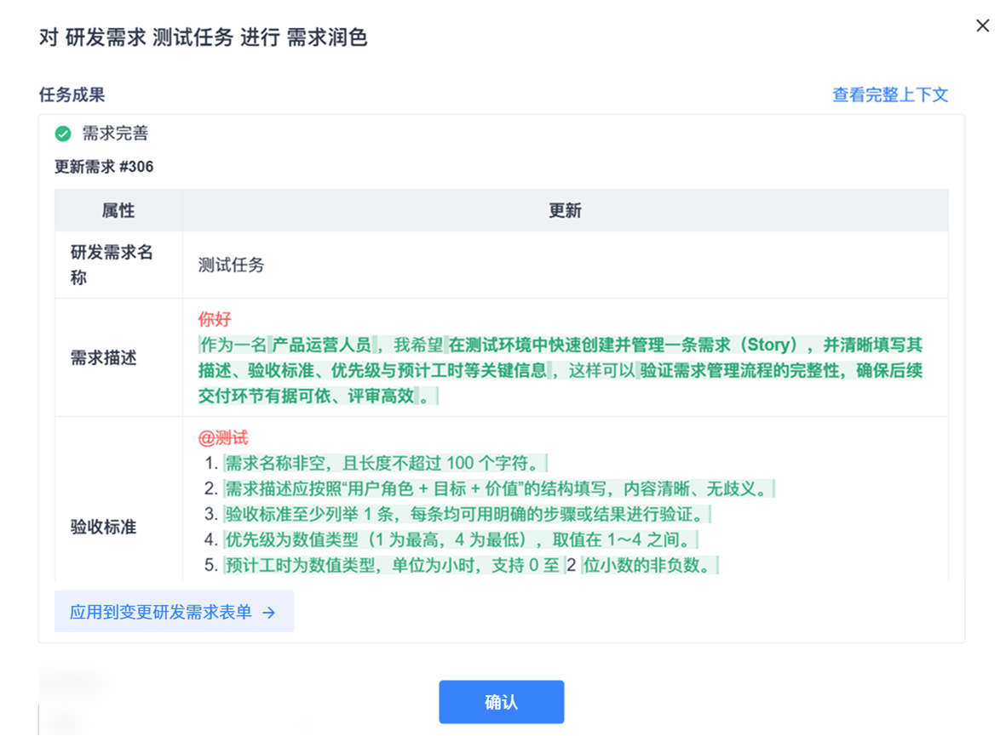
Task: Click the struck-through @测试 text
Action: pyautogui.click(x=222, y=438)
